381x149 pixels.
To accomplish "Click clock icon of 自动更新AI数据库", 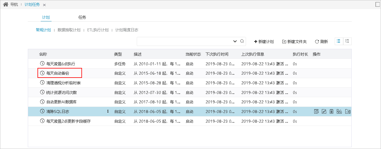I will coord(42,102).
